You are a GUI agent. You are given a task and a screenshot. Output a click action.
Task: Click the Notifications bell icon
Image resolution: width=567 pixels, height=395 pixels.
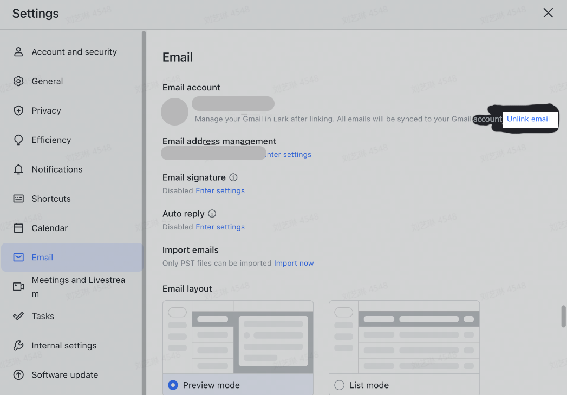point(18,169)
